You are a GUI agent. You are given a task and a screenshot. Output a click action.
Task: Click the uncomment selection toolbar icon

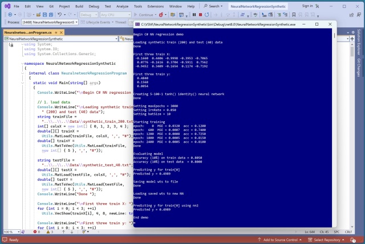[x=285, y=15]
